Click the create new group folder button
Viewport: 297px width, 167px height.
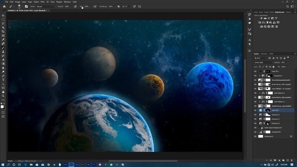[x=284, y=161]
